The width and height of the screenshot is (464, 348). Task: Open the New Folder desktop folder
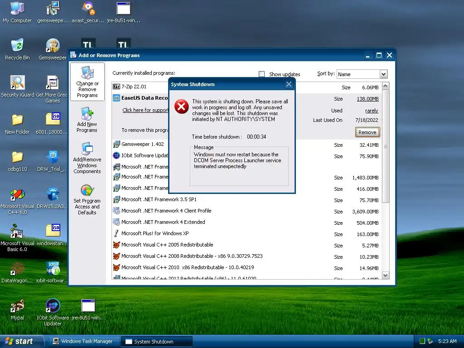pyautogui.click(x=17, y=124)
